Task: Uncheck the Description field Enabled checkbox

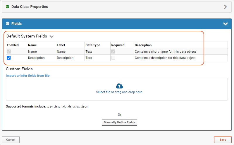Action: click(9, 58)
